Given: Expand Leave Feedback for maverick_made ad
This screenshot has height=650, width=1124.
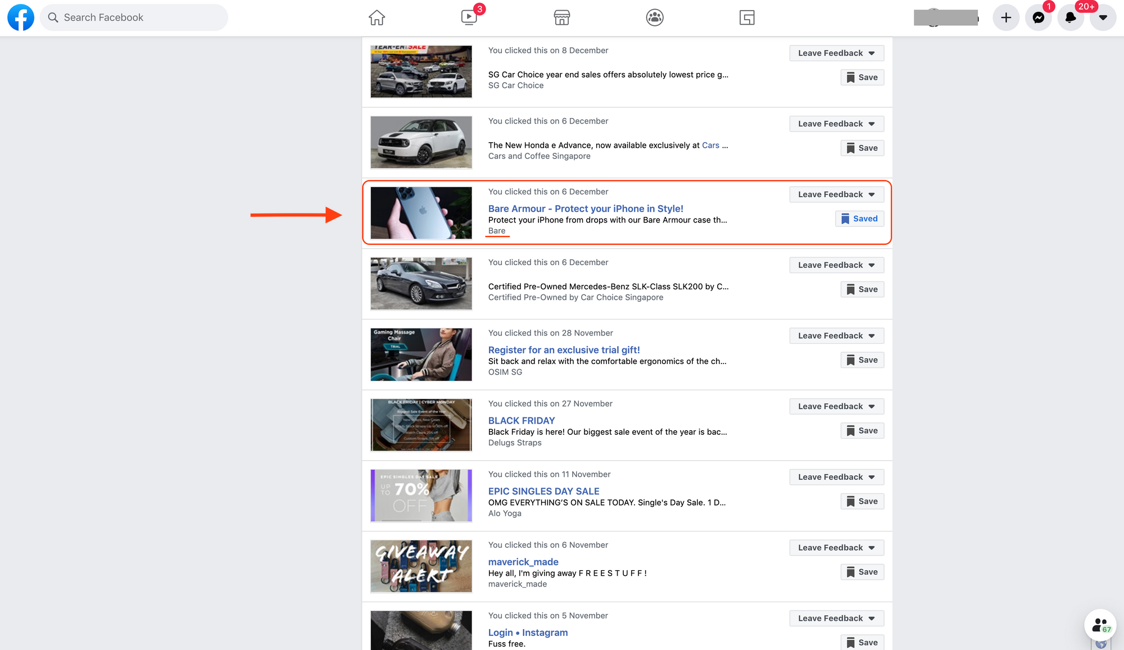Looking at the screenshot, I should [836, 548].
